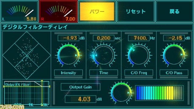Screen dimensions: 194x109
Task: Click the Time label button
Action: coord(104,73)
